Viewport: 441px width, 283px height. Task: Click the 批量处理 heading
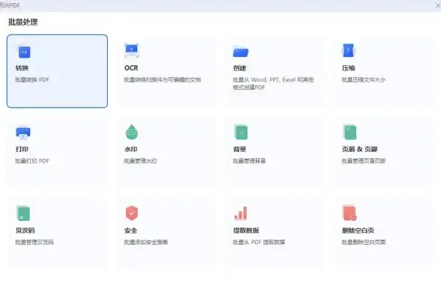pyautogui.click(x=22, y=22)
